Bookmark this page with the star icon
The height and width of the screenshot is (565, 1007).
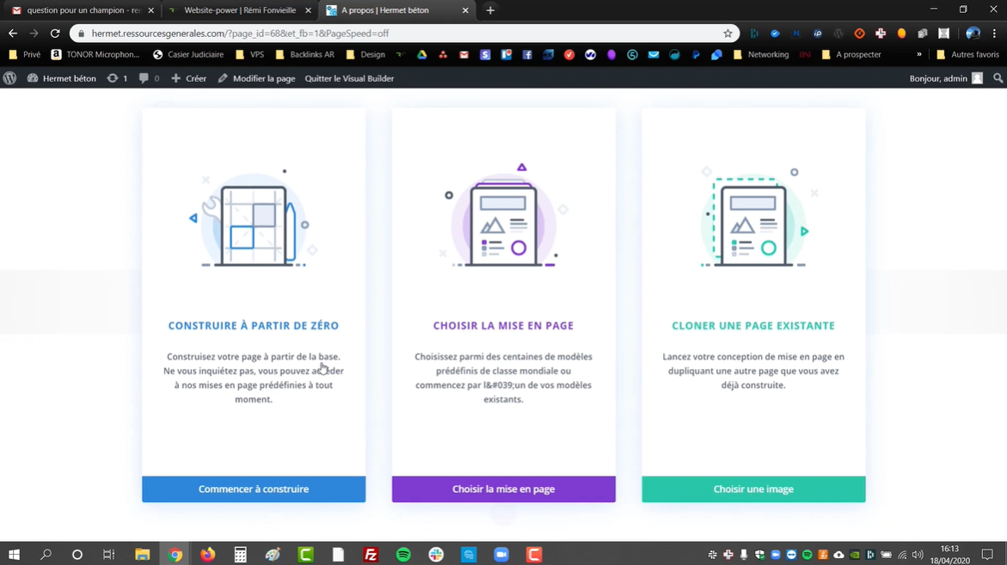[x=728, y=34]
